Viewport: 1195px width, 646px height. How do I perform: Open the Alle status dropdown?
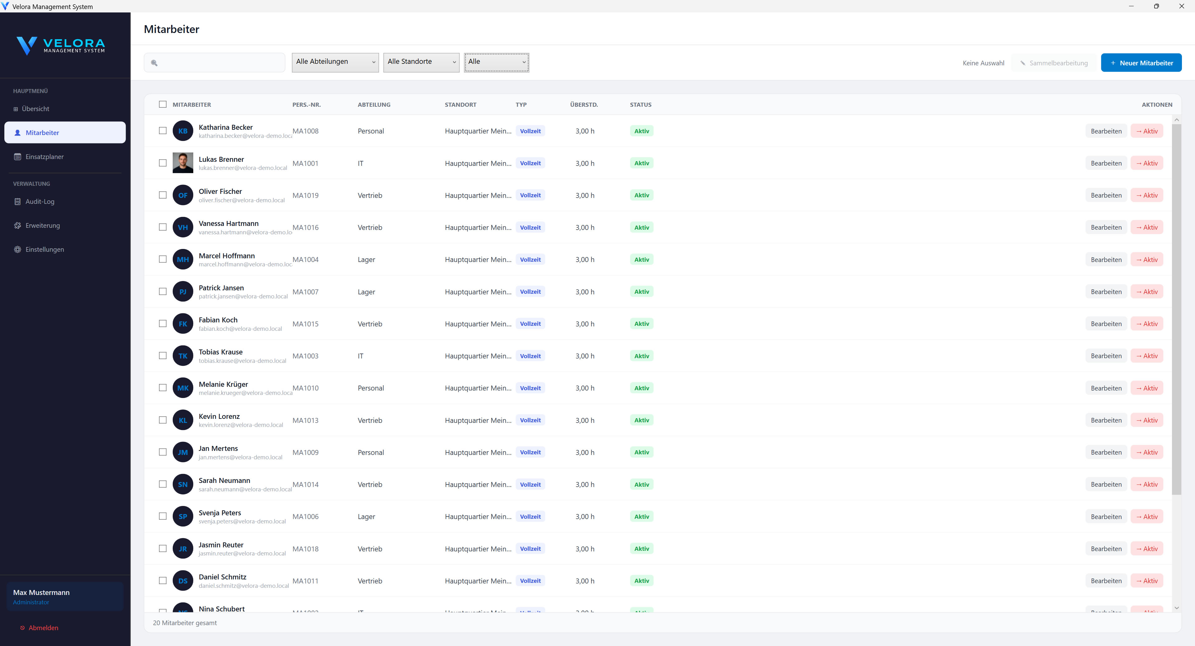tap(496, 62)
